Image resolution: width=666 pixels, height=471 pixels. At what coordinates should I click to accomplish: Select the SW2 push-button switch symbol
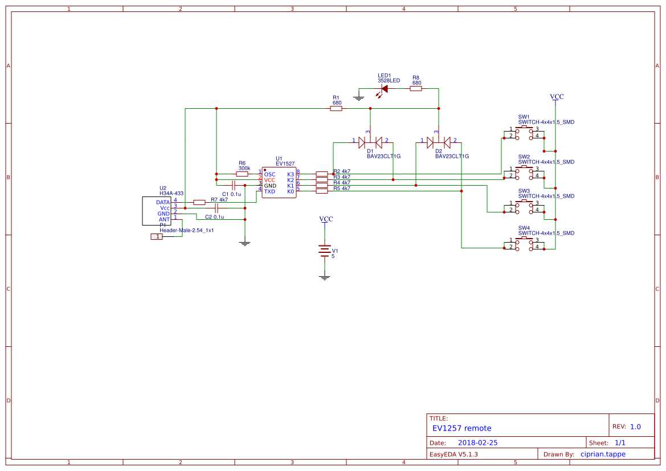click(x=524, y=171)
